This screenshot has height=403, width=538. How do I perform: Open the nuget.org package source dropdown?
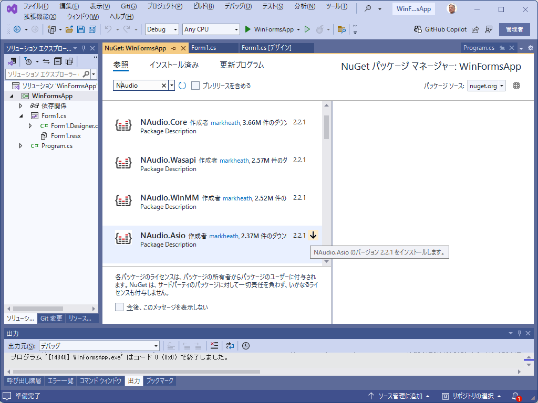point(486,86)
